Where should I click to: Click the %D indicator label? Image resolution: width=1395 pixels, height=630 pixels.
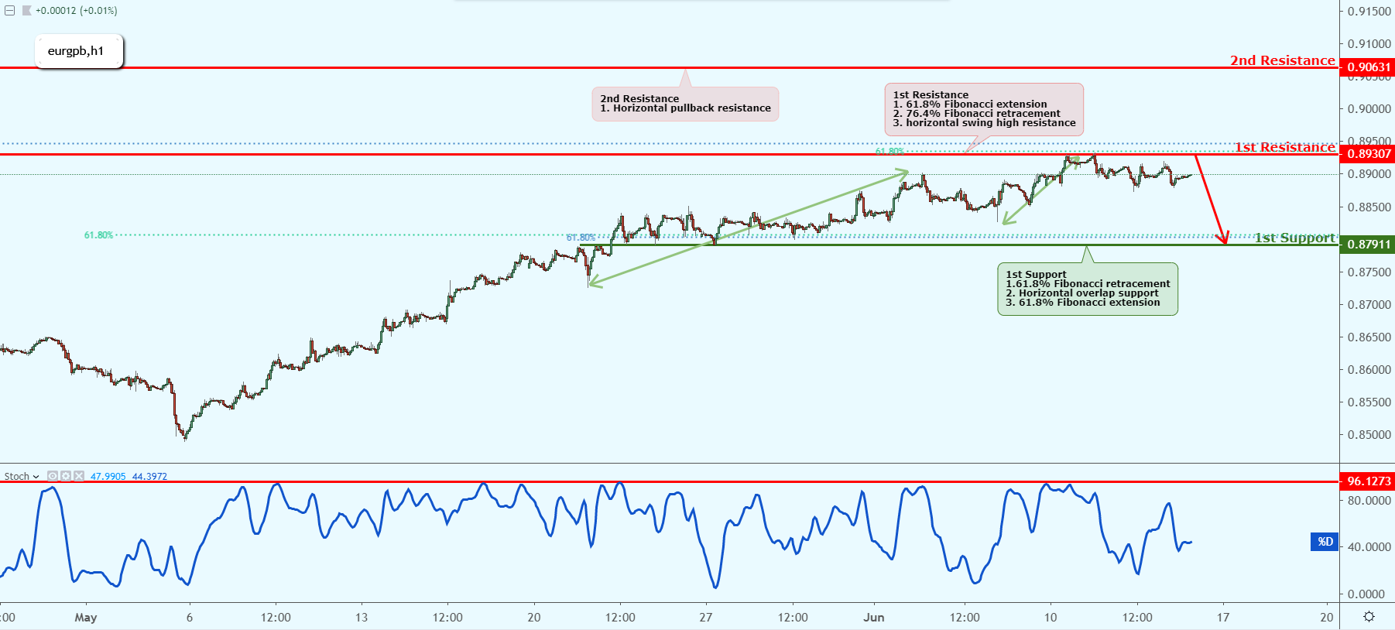point(1325,542)
